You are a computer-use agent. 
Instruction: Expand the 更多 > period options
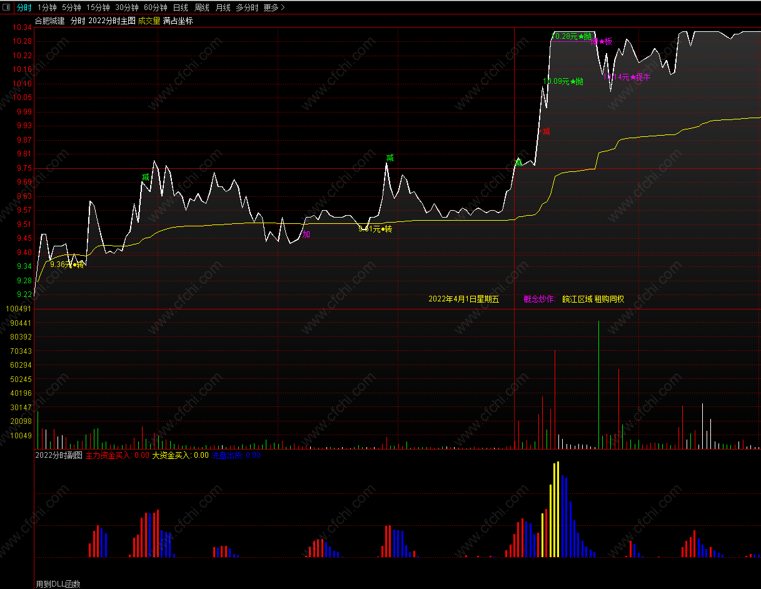click(274, 8)
